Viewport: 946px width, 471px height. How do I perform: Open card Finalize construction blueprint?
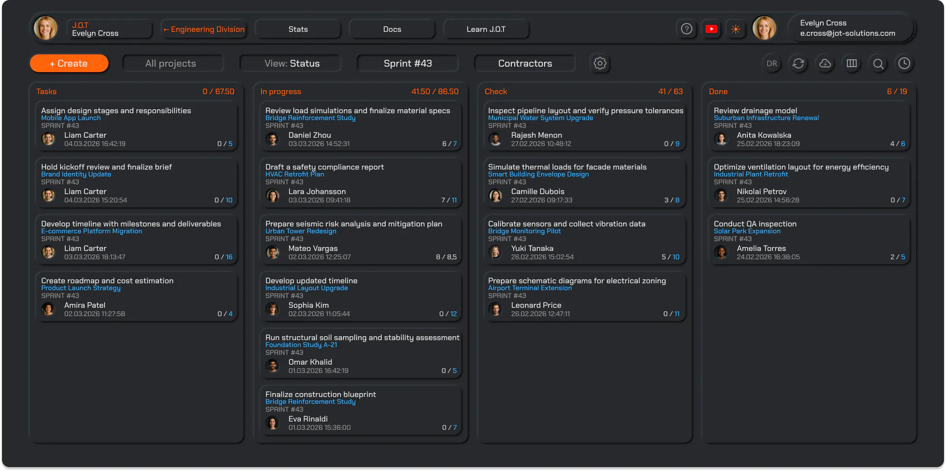point(361,410)
